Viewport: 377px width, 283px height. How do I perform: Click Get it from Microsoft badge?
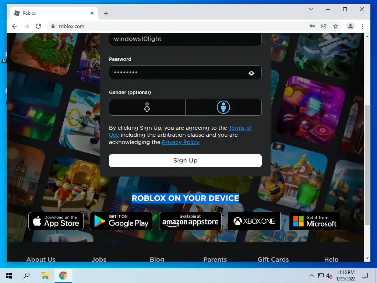[x=314, y=221]
